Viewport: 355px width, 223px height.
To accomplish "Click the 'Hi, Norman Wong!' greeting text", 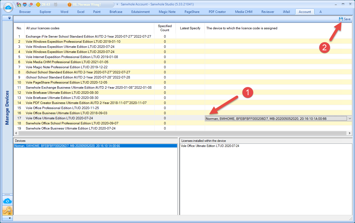I will point(87,5).
